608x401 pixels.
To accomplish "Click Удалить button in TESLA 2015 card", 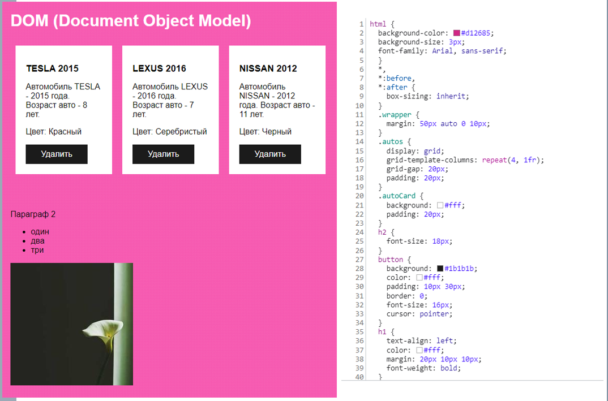I will (57, 154).
